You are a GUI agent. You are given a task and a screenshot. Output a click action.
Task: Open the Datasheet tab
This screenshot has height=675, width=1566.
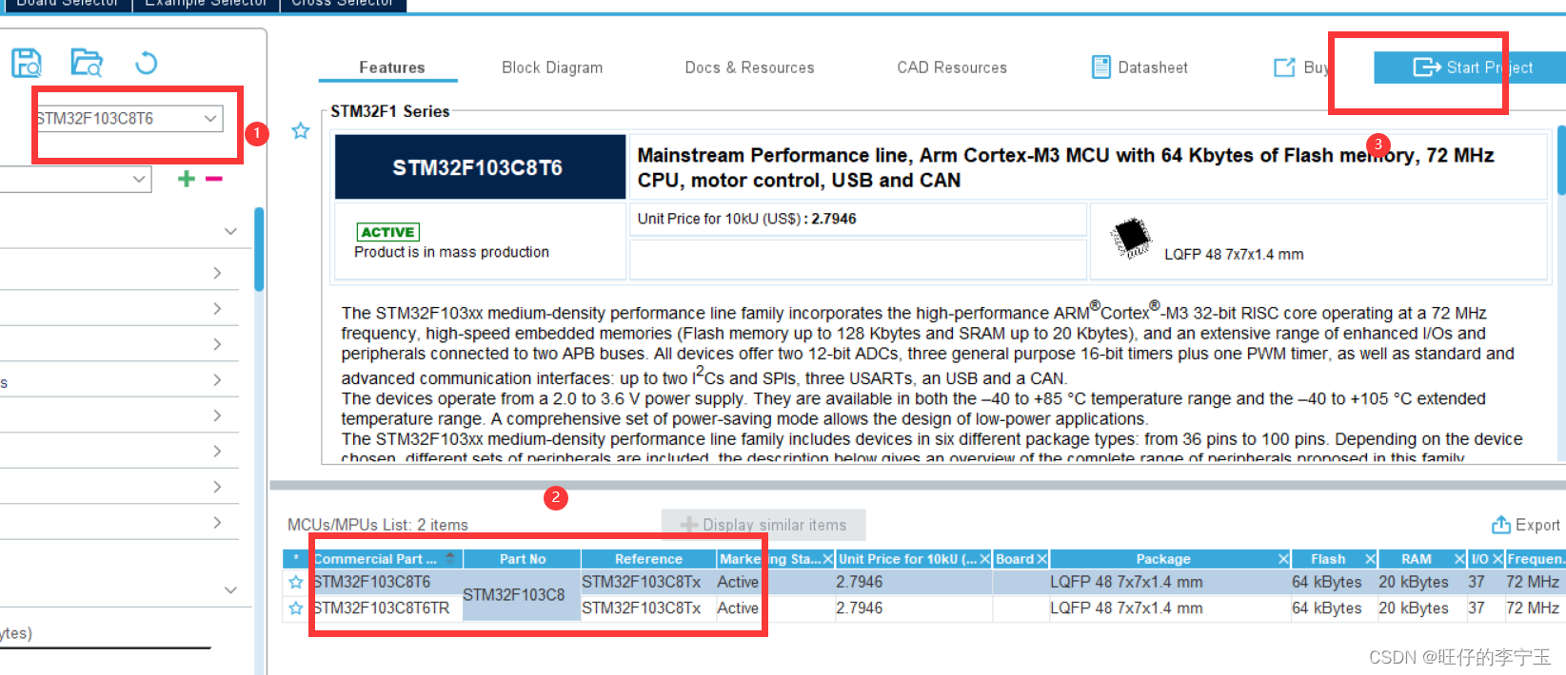[x=1152, y=67]
